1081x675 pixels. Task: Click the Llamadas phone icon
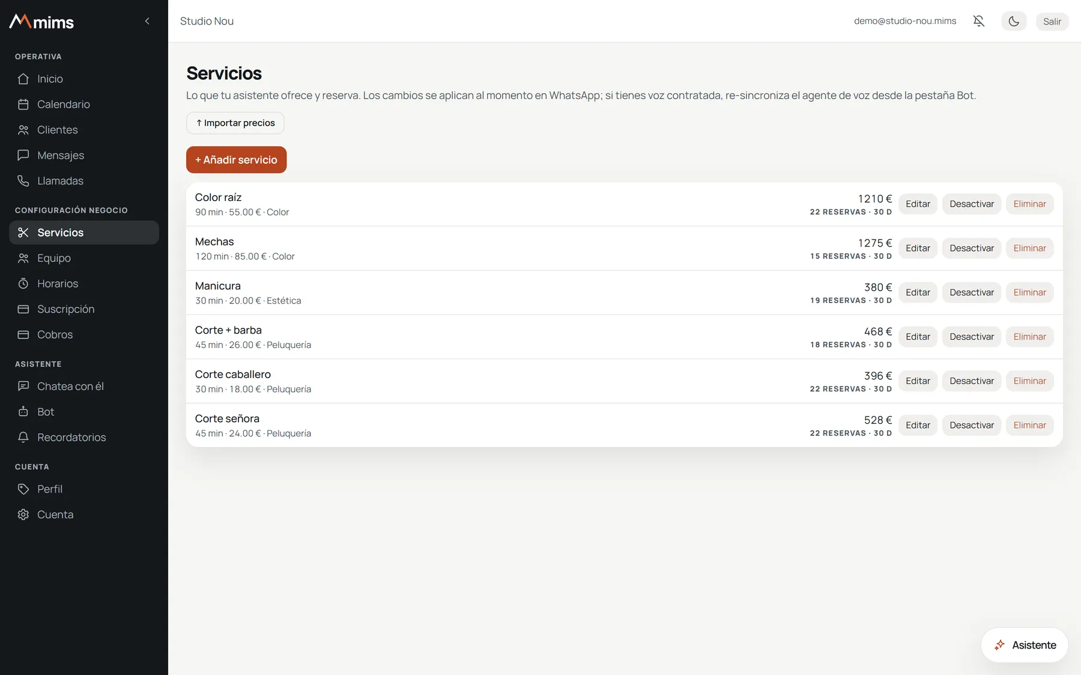tap(23, 181)
